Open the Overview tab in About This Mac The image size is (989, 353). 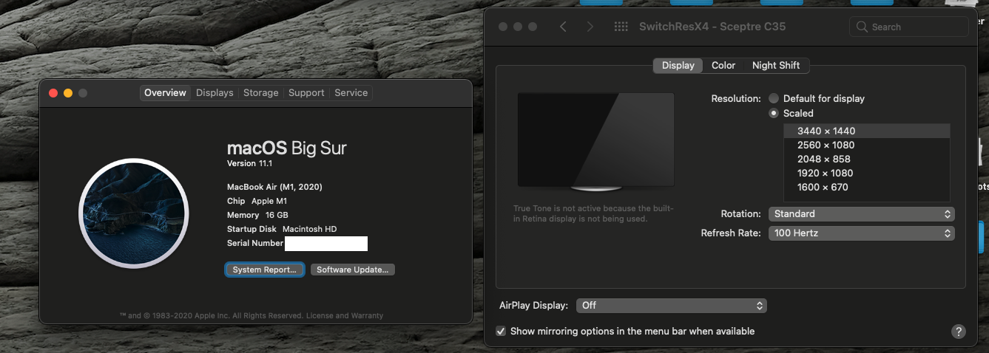point(165,92)
